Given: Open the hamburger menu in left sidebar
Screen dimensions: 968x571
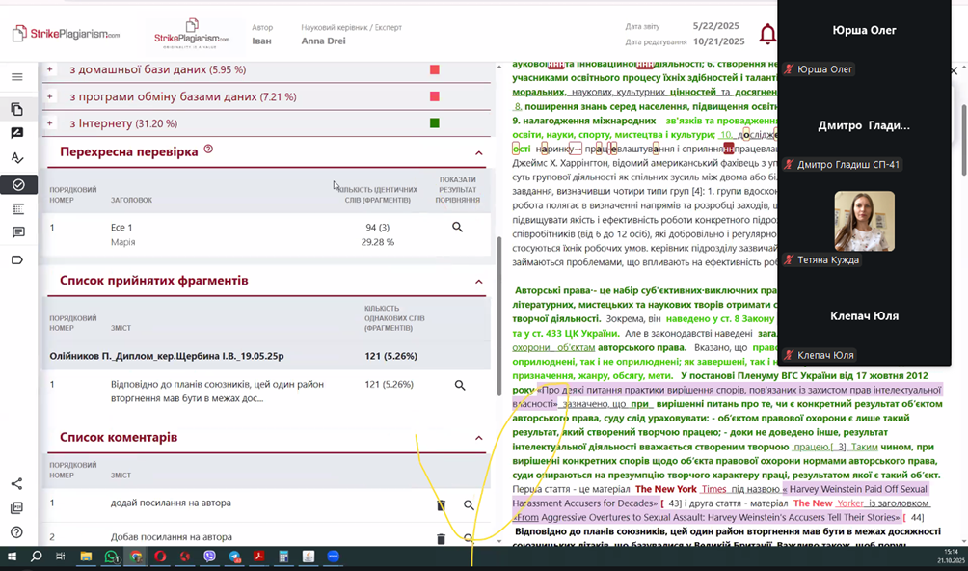Looking at the screenshot, I should (x=17, y=77).
